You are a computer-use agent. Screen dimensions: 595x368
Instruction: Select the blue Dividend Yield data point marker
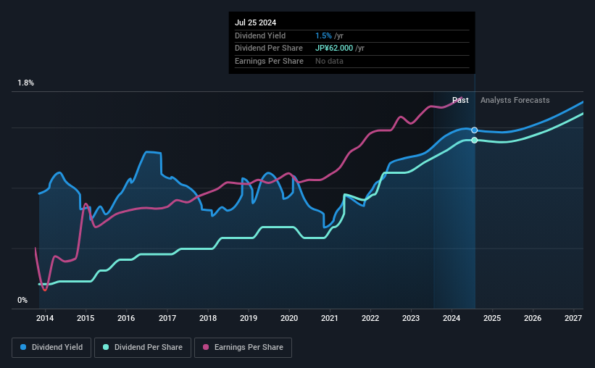click(474, 130)
